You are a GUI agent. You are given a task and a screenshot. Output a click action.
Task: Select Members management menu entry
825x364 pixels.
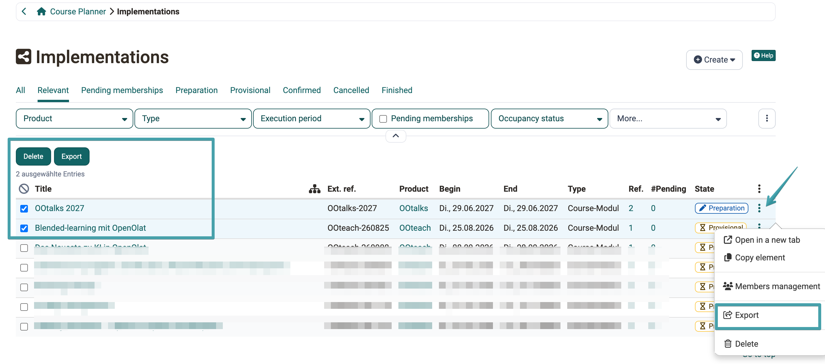(771, 287)
